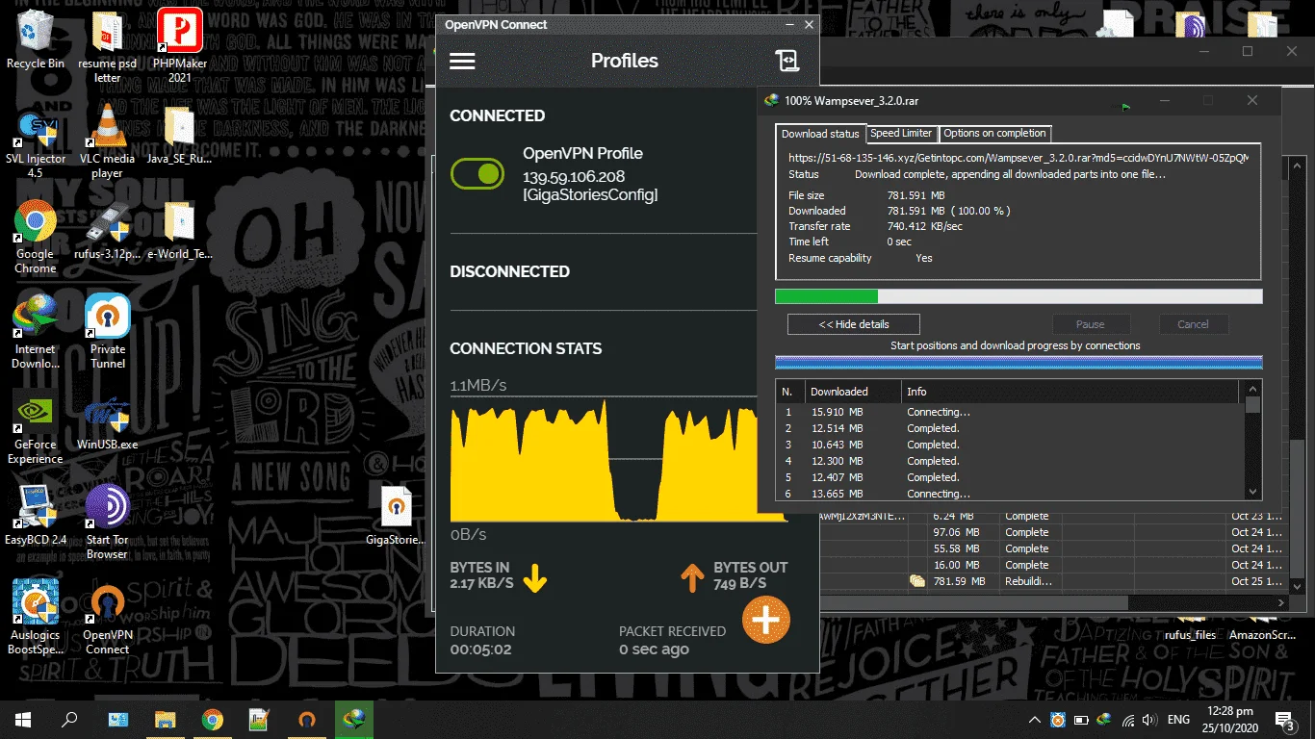Open the Auslogics BoostSpeed desktop shortcut
This screenshot has height=739, width=1315.
tap(36, 619)
